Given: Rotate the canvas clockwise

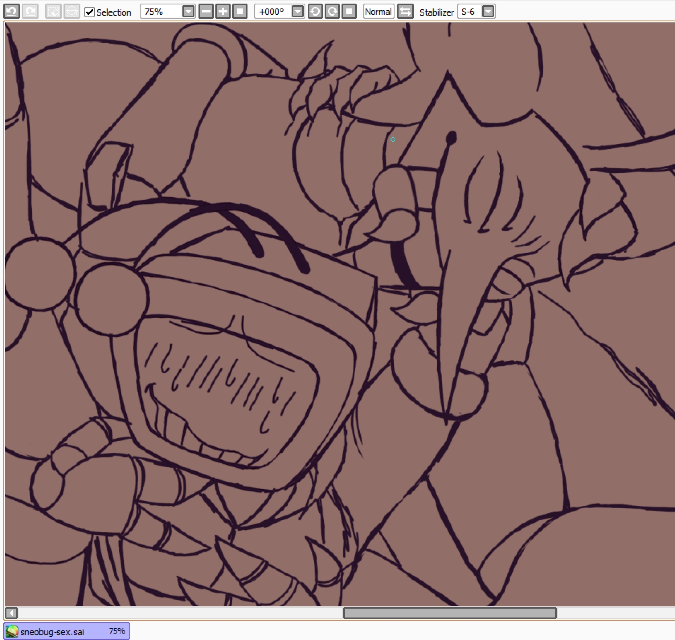Looking at the screenshot, I should point(332,12).
